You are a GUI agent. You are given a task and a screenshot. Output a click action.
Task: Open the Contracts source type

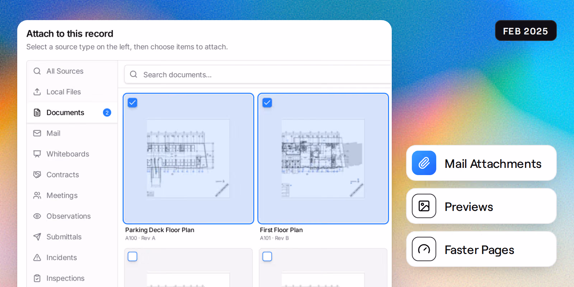point(72,175)
